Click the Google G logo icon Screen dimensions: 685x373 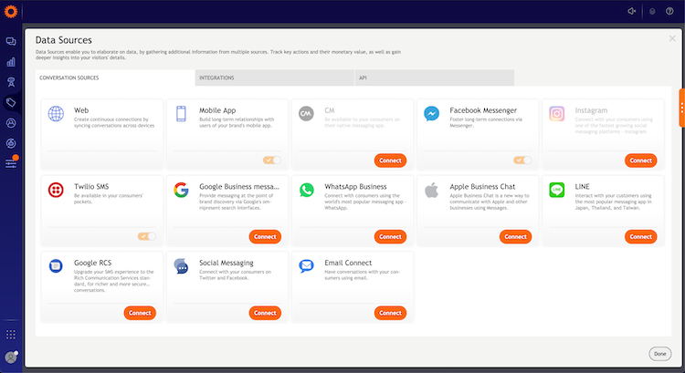click(181, 190)
